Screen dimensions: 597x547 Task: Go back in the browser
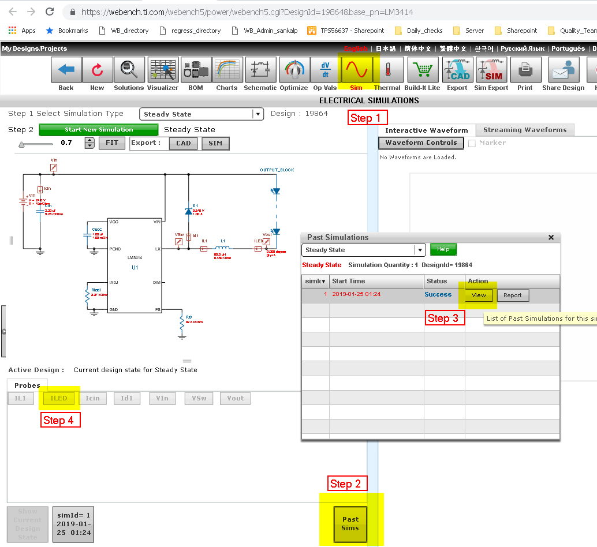point(13,12)
